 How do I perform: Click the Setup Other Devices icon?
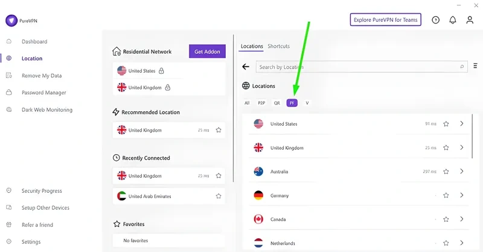pyautogui.click(x=9, y=208)
